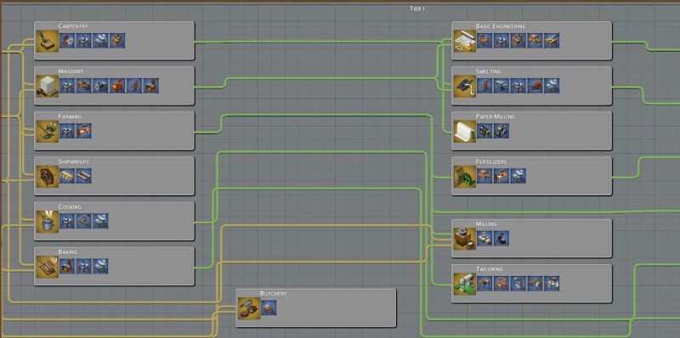The image size is (680, 338).
Task: Select fifth blue unlock icon in Masonry card
Action: pyautogui.click(x=134, y=86)
